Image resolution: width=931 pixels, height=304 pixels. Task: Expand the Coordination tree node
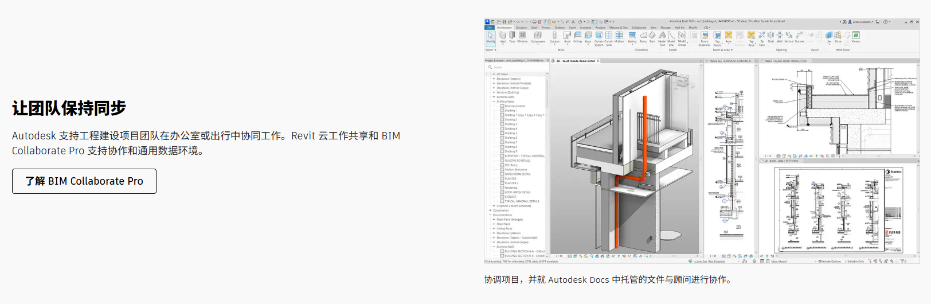(x=490, y=211)
